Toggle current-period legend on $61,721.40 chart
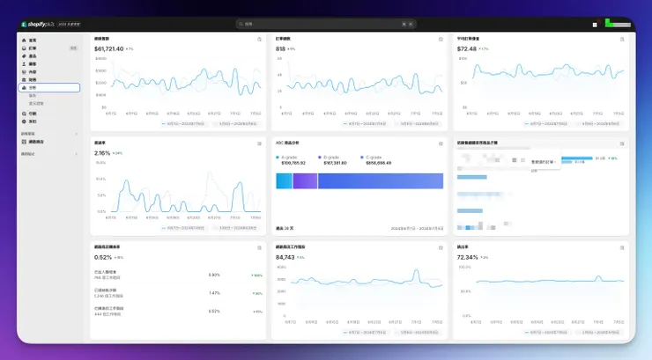The height and width of the screenshot is (360, 652). [x=183, y=124]
